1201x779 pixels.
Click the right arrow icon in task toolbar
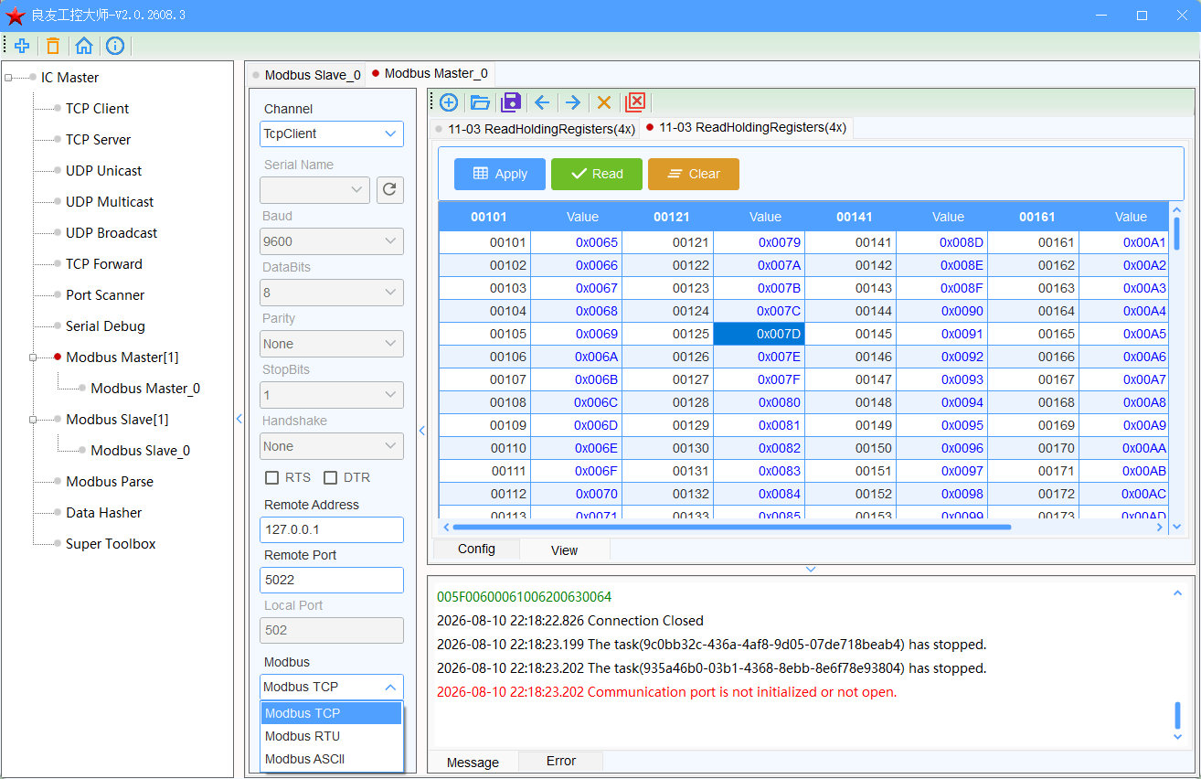click(x=573, y=102)
